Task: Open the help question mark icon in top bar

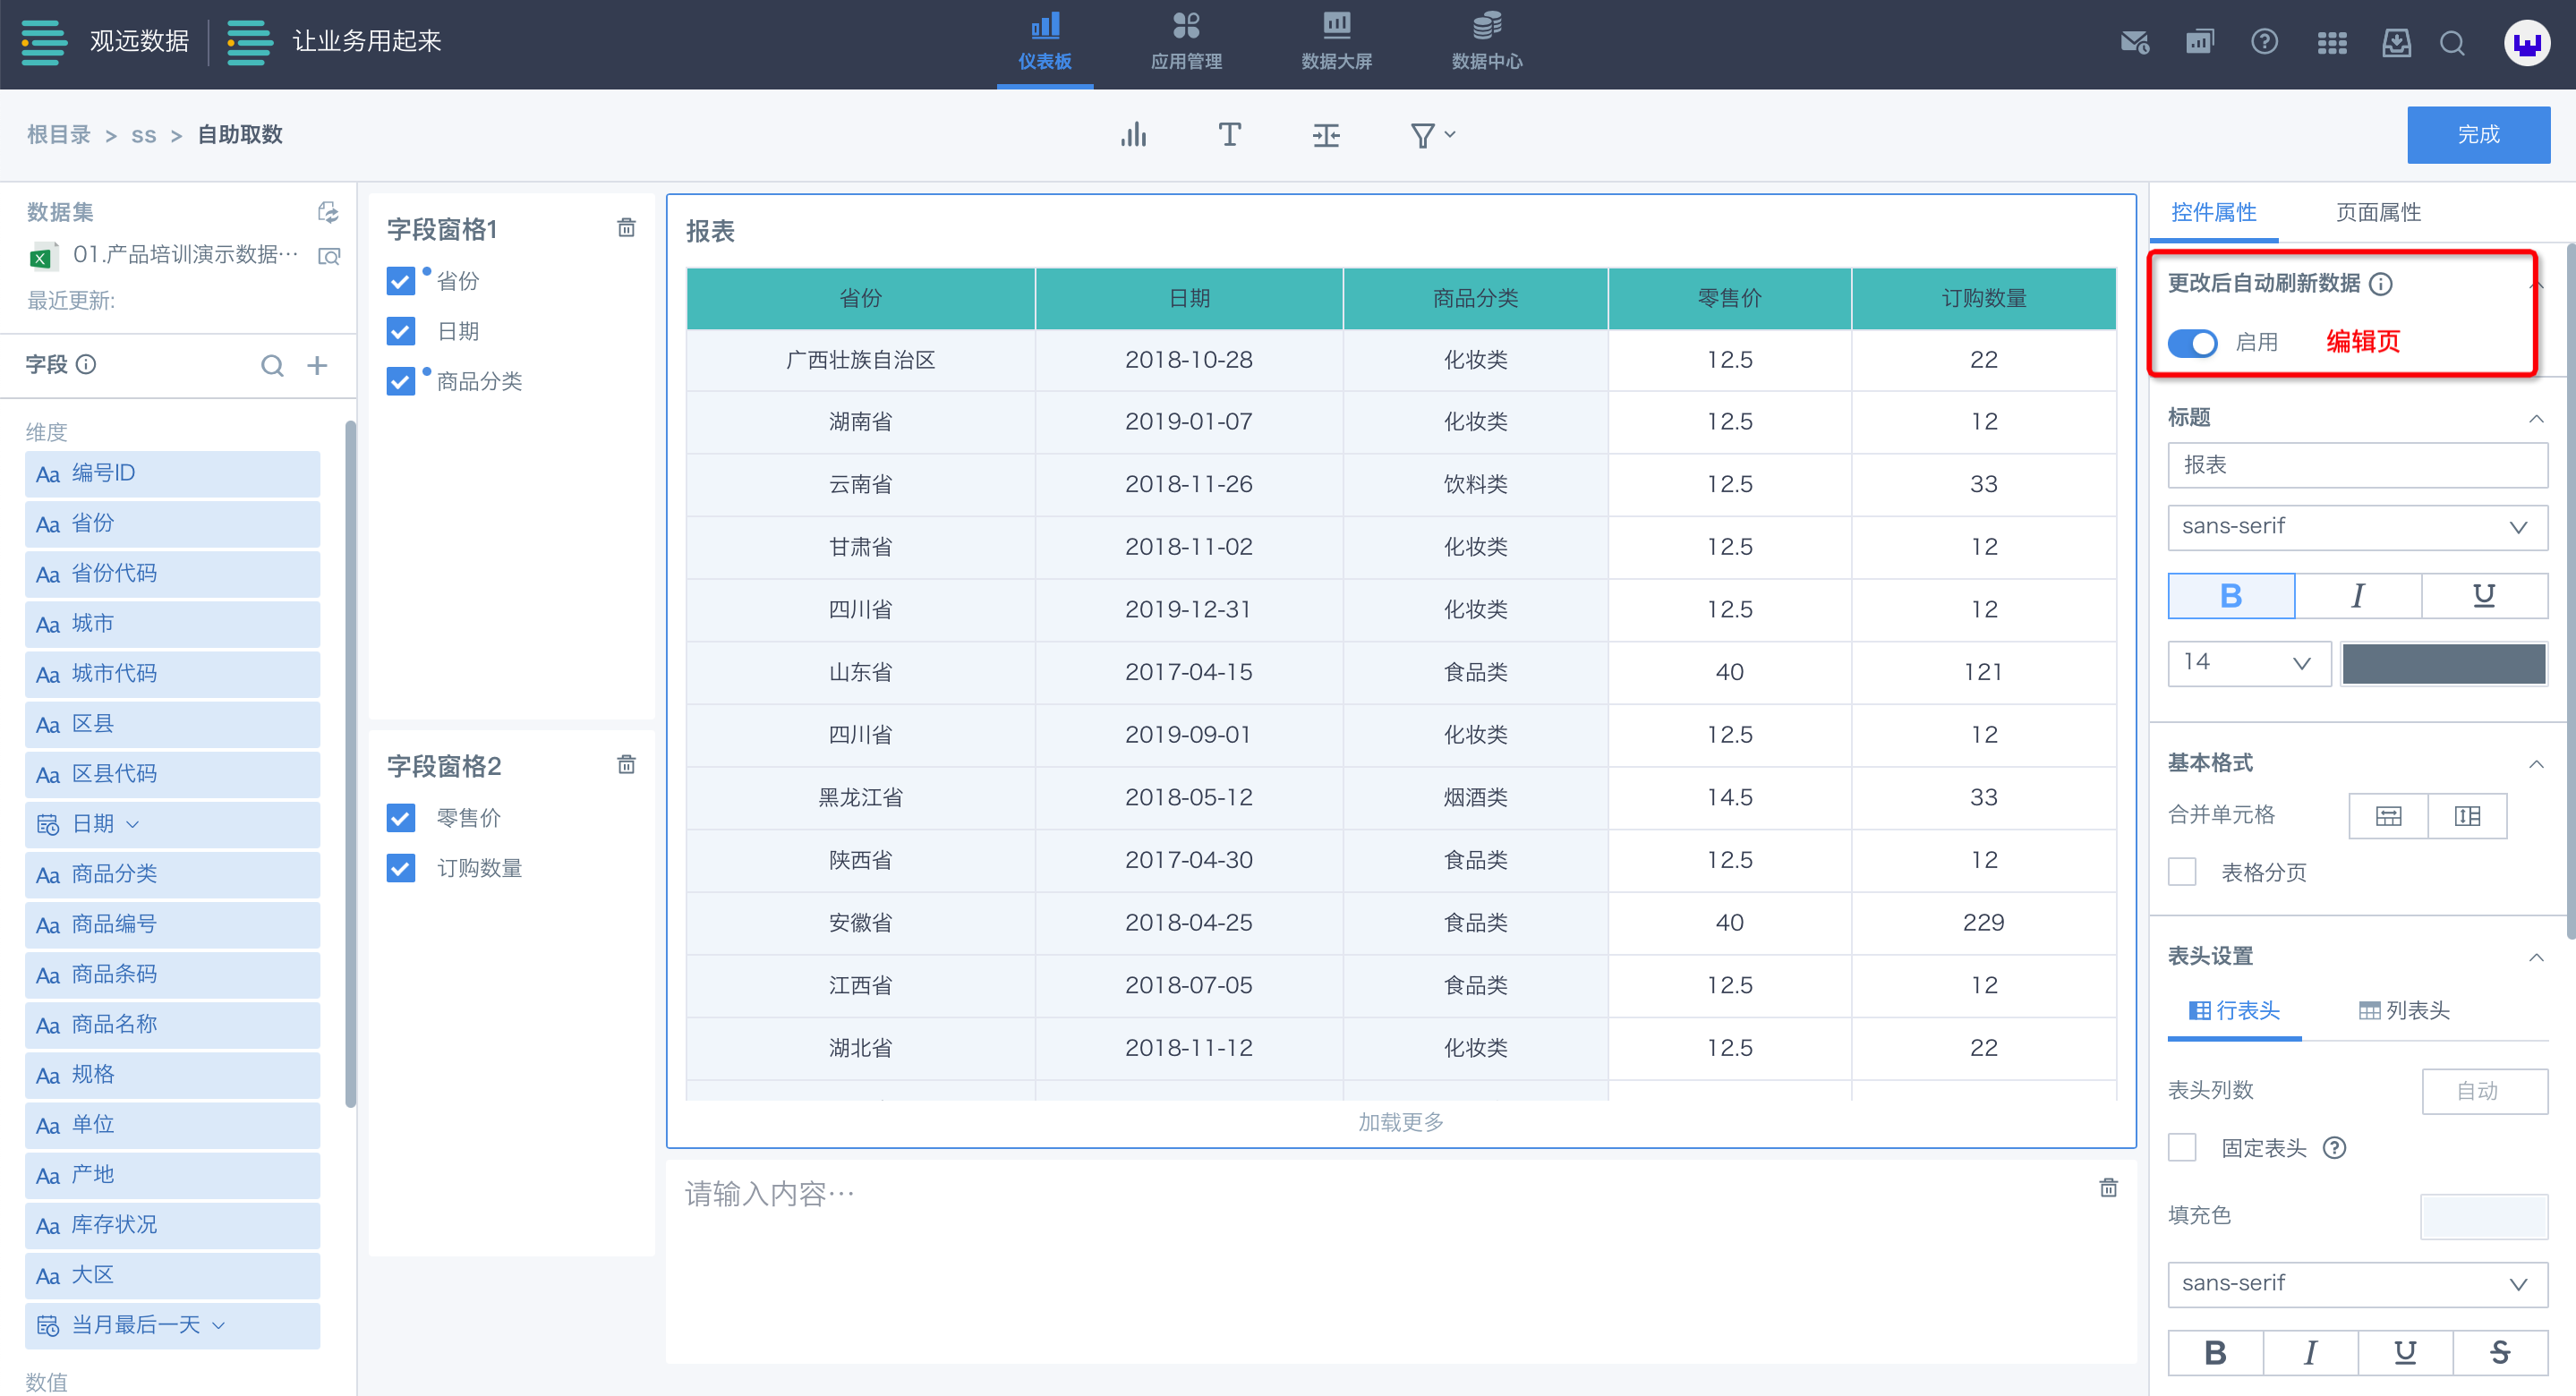Action: click(2264, 42)
